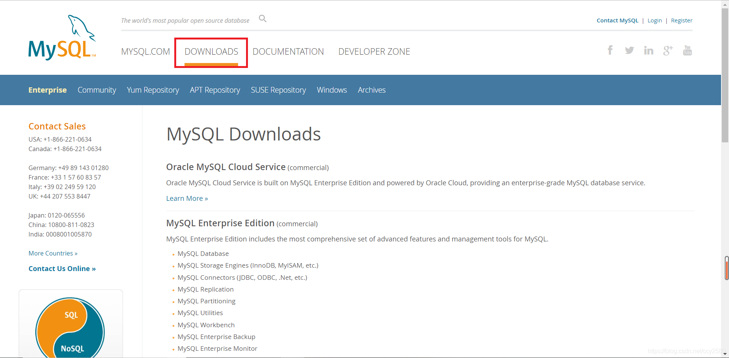Viewport: 729px width, 358px height.
Task: Click the MySQL Storage Engines list item
Action: pyautogui.click(x=248, y=265)
